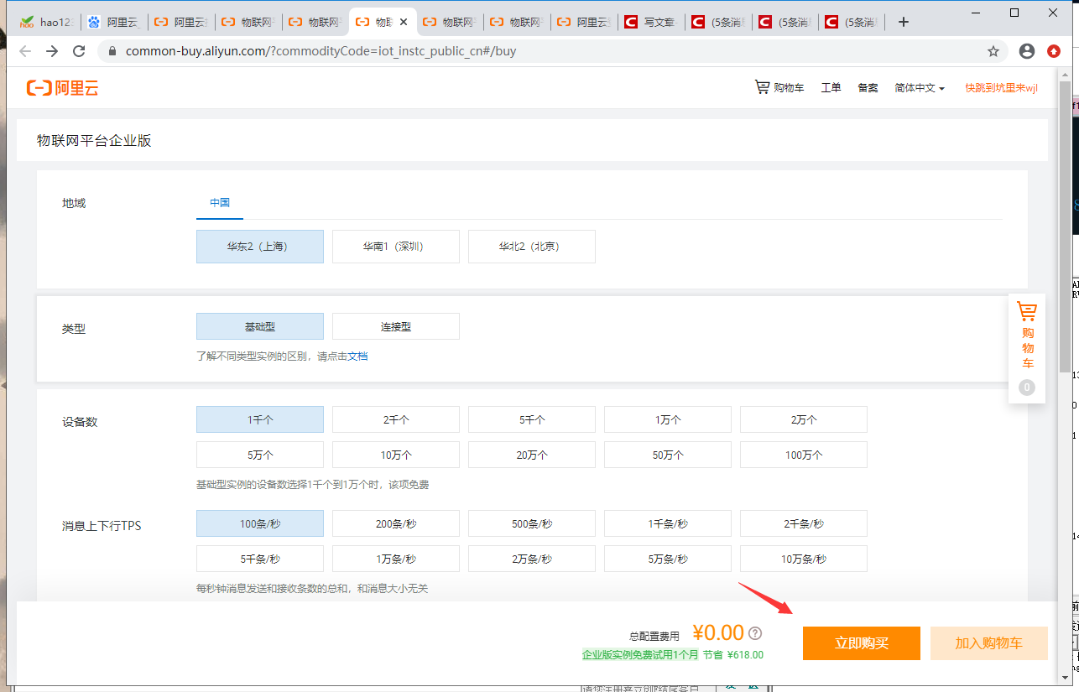This screenshot has width=1079, height=692.
Task: Open the floating 购物车 side widget
Action: [1027, 348]
